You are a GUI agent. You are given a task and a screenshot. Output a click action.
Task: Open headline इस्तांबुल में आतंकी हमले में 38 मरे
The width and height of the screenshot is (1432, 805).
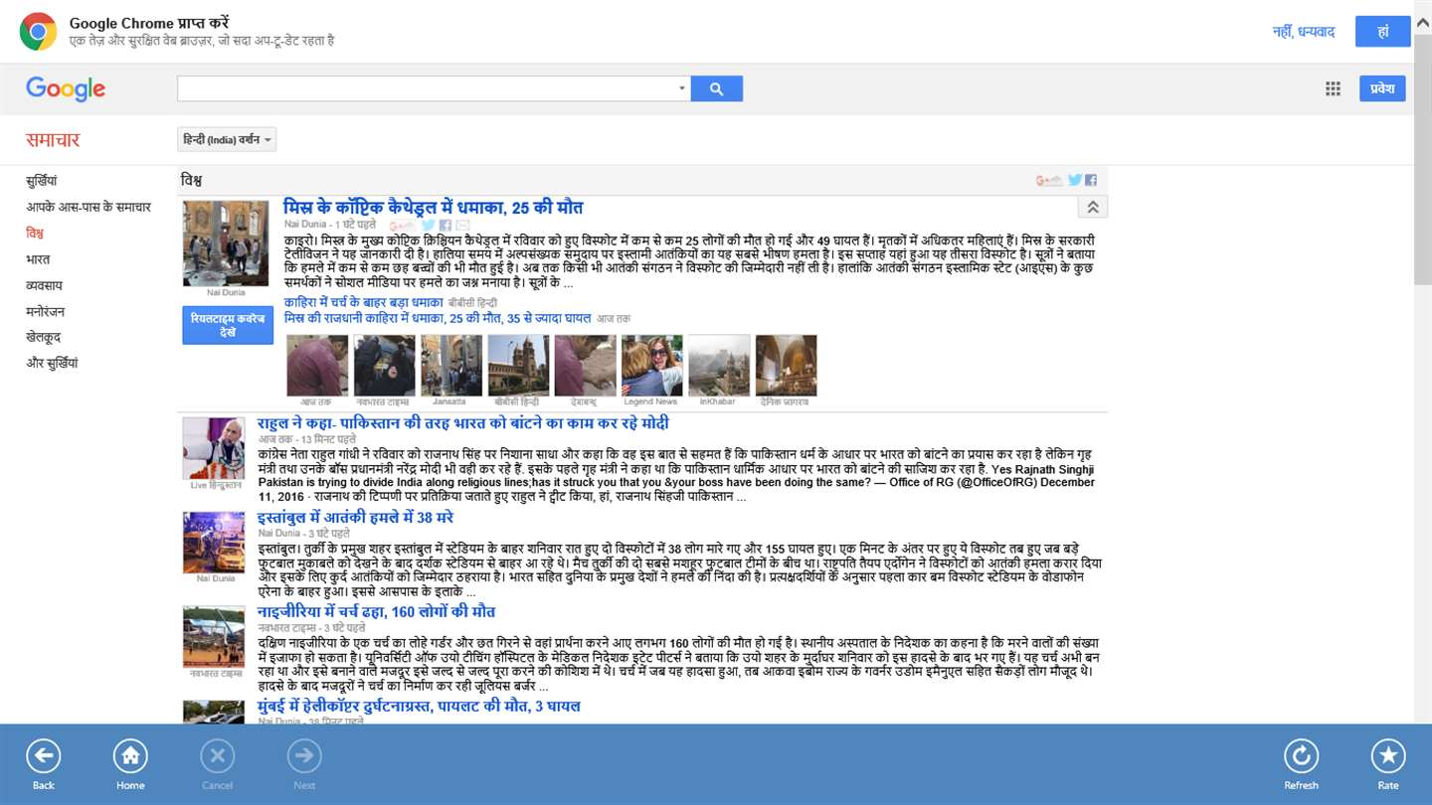tap(355, 518)
